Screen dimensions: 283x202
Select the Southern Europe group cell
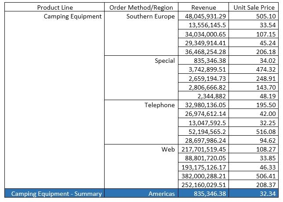150,16
